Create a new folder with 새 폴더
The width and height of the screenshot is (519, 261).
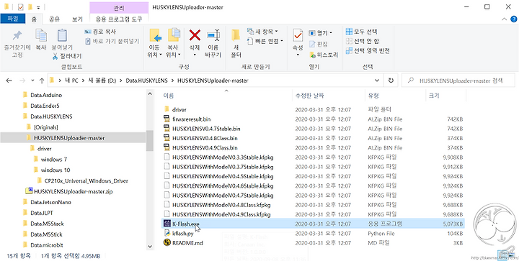[236, 43]
